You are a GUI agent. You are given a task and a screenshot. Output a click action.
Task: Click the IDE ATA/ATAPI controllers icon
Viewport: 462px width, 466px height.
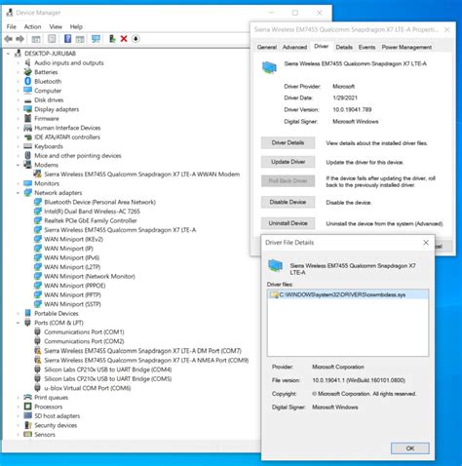point(28,136)
